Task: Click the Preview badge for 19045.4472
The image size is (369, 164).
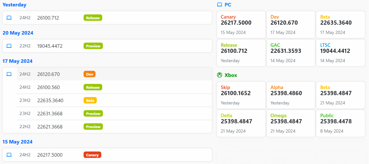Action: [x=93, y=46]
